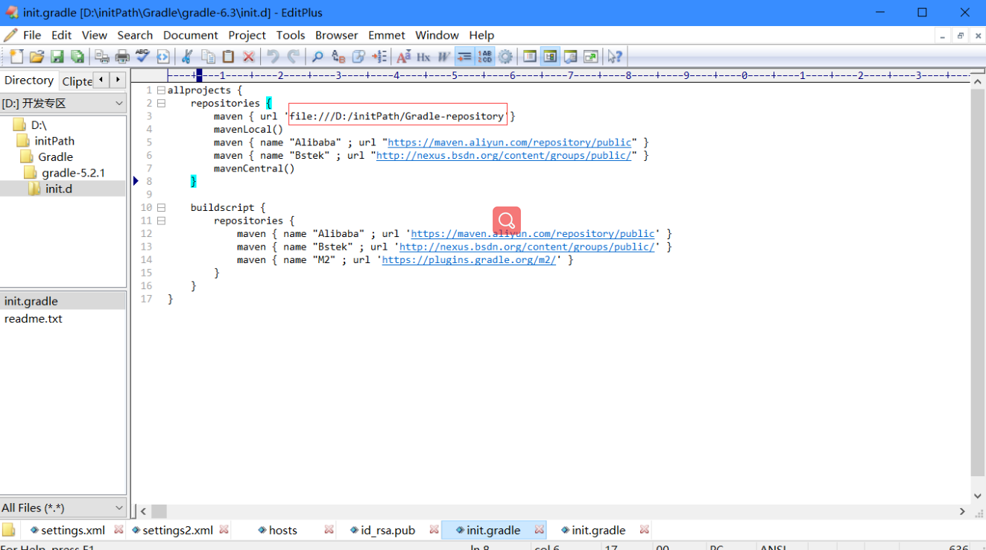986x550 pixels.
Task: Click the right arrow beside side panel tabs
Action: pos(118,80)
